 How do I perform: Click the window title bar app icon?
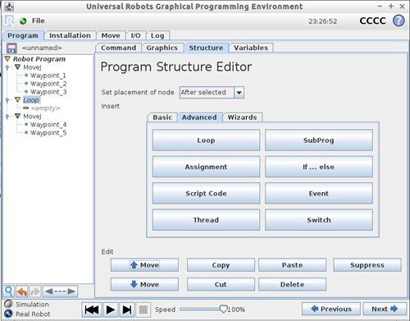click(9, 7)
